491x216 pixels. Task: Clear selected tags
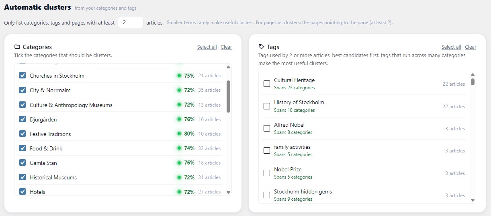[x=471, y=47]
